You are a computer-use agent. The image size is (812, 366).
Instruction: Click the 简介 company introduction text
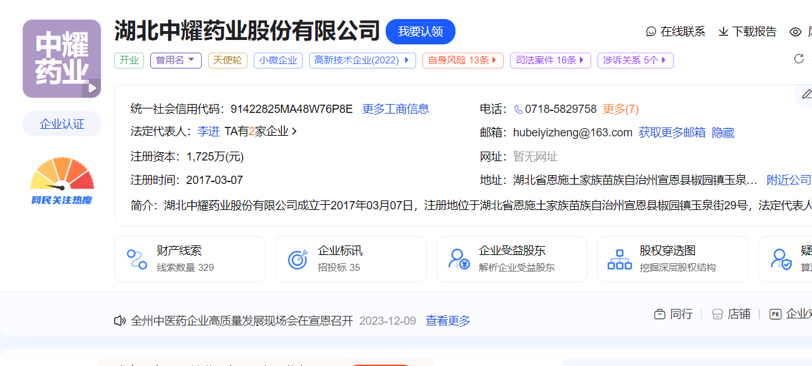click(471, 205)
